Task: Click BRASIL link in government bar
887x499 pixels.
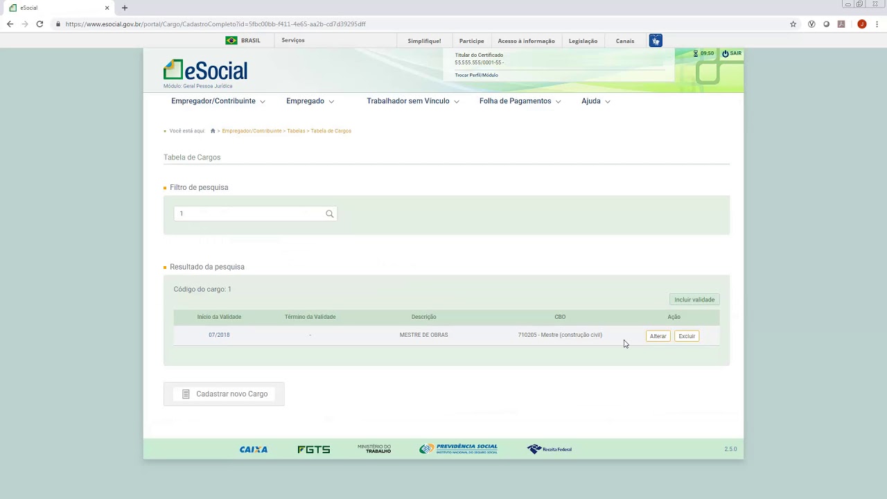Action: [x=251, y=40]
